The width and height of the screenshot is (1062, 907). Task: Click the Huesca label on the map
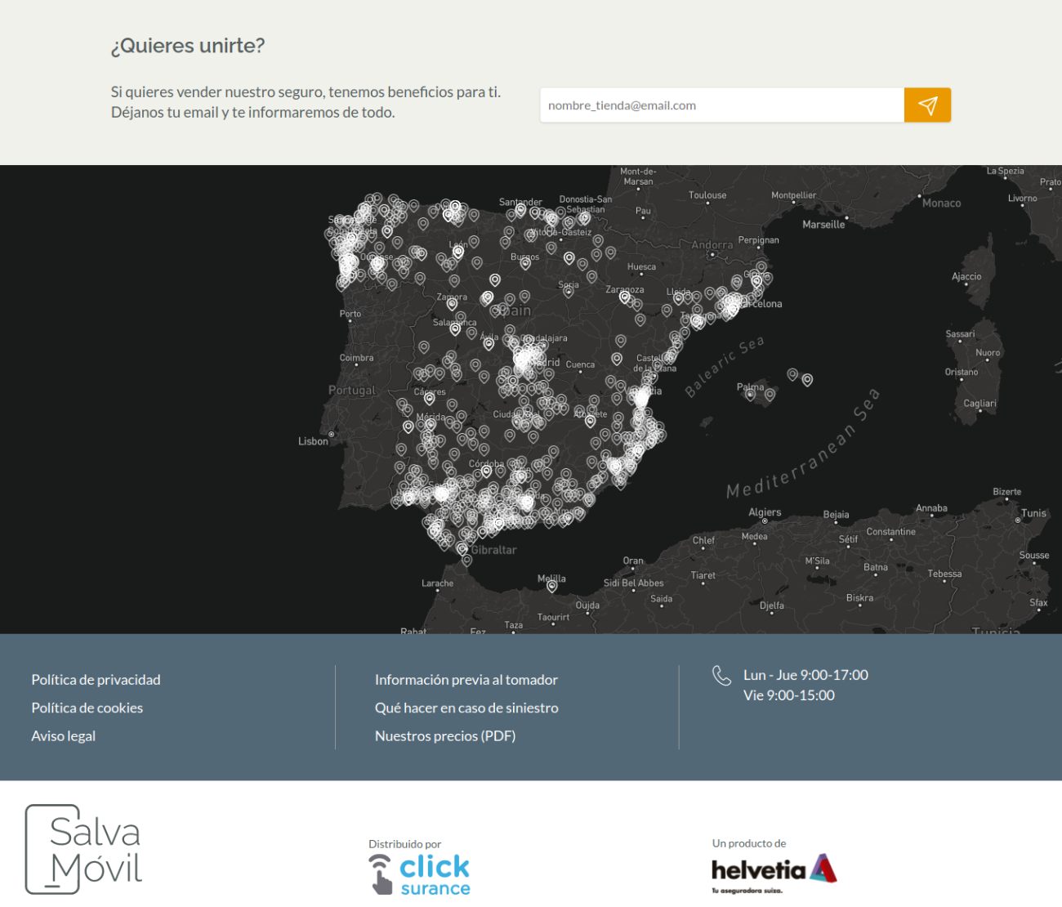pos(641,267)
